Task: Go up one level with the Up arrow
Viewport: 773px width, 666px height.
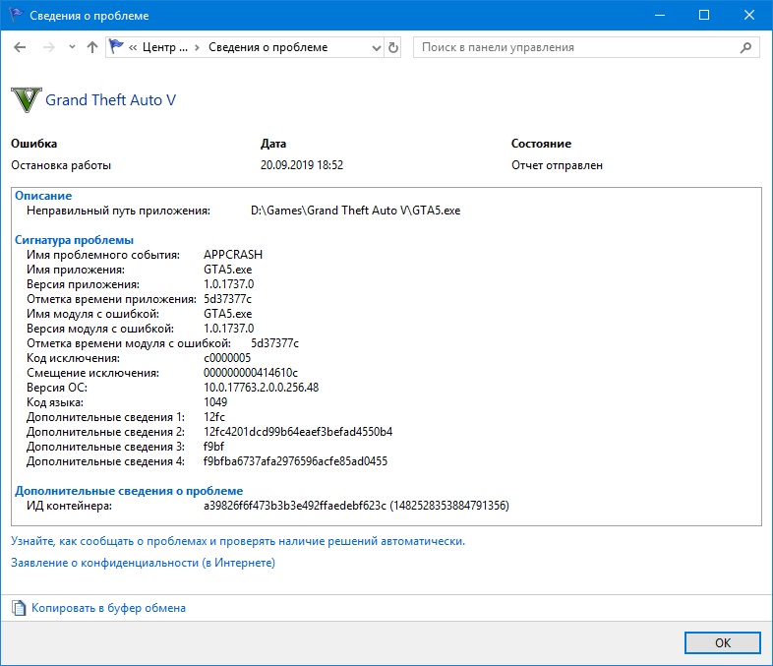Action: point(92,47)
